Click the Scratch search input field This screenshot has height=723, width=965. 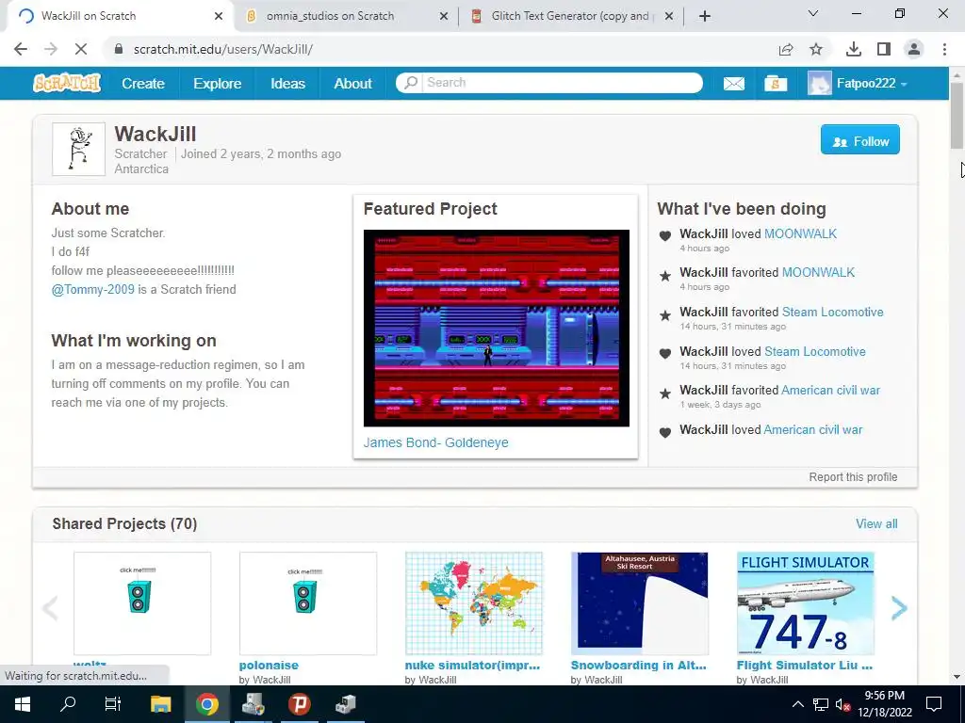point(564,83)
